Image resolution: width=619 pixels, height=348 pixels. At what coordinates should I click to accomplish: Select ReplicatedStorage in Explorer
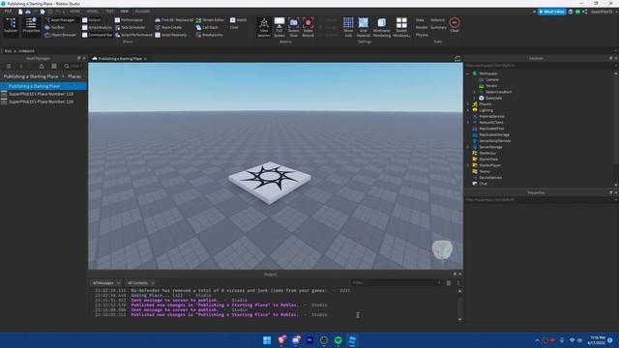coord(494,134)
